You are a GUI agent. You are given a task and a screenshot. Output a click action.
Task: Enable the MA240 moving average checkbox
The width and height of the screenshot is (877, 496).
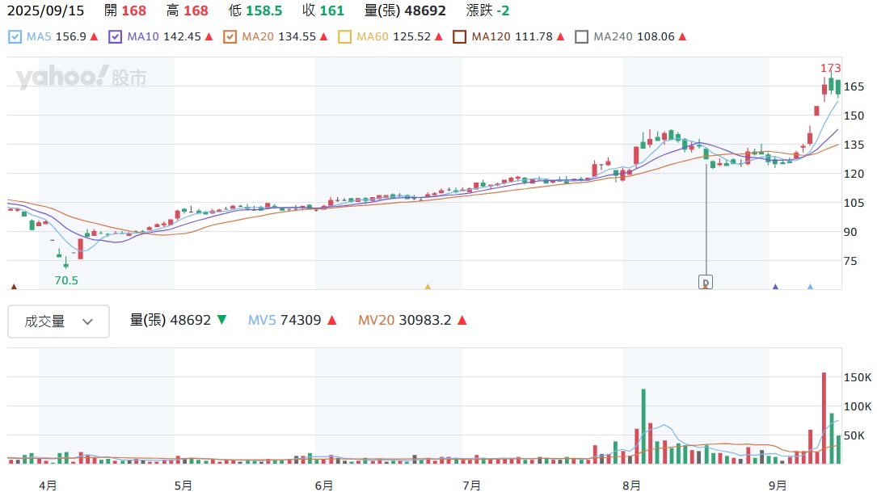(581, 37)
